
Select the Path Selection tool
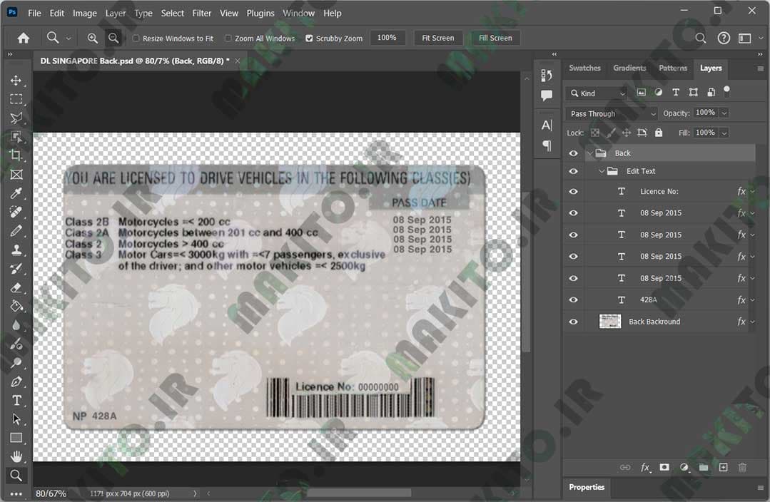tap(16, 419)
